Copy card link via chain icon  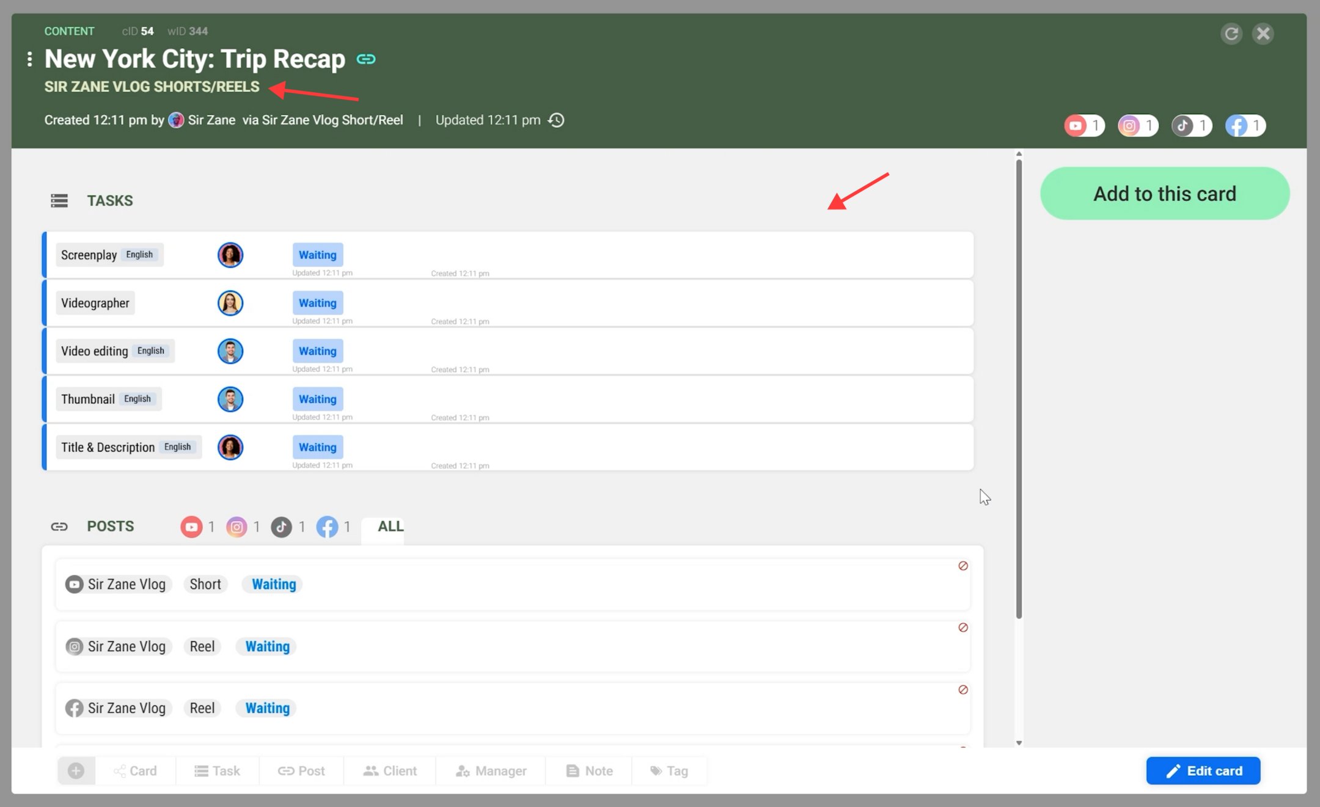tap(366, 59)
